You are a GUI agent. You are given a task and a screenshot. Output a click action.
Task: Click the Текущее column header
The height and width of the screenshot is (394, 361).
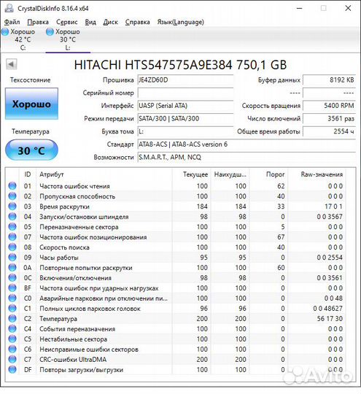point(191,174)
